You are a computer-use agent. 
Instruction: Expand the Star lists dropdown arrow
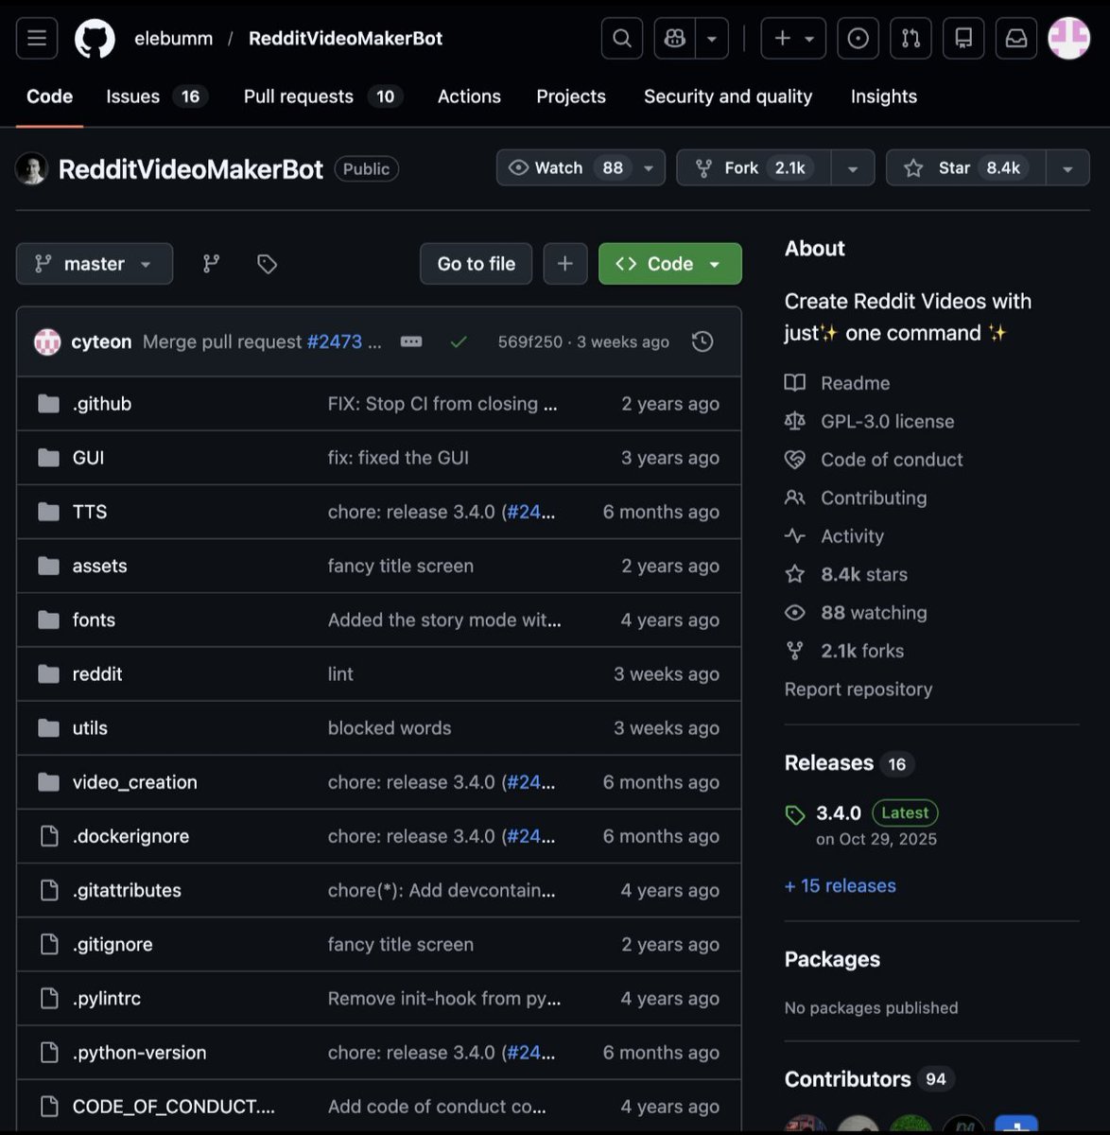pos(1067,168)
